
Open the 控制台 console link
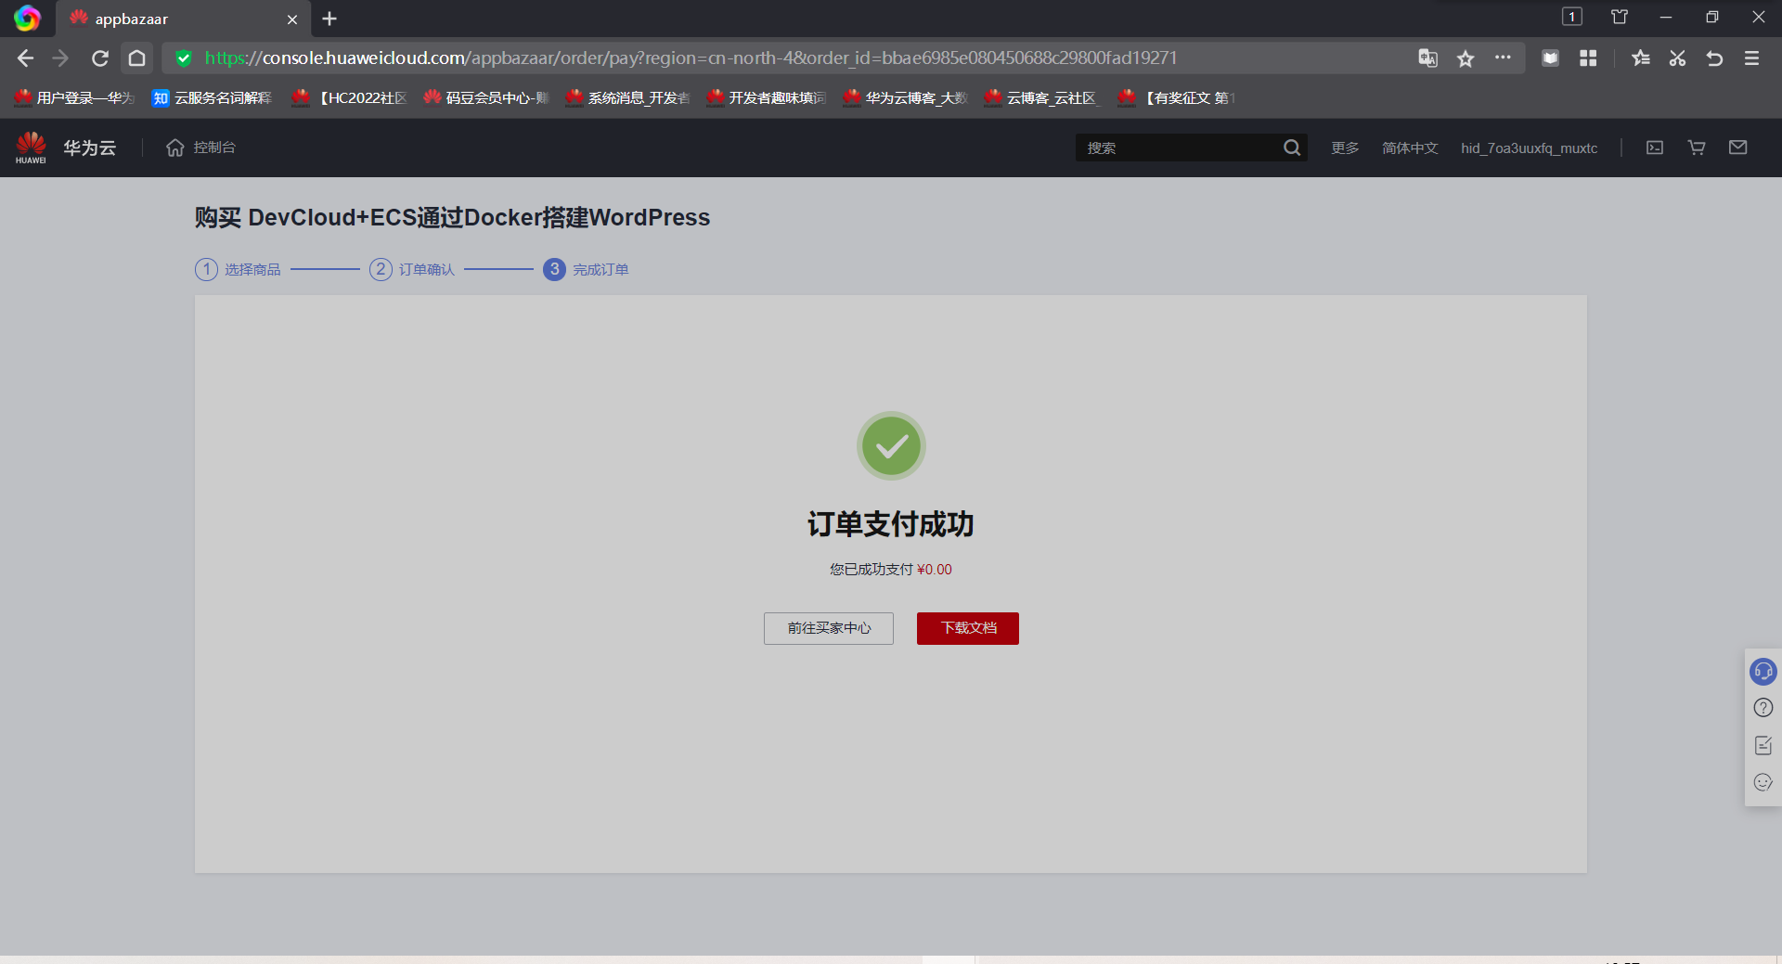(200, 148)
